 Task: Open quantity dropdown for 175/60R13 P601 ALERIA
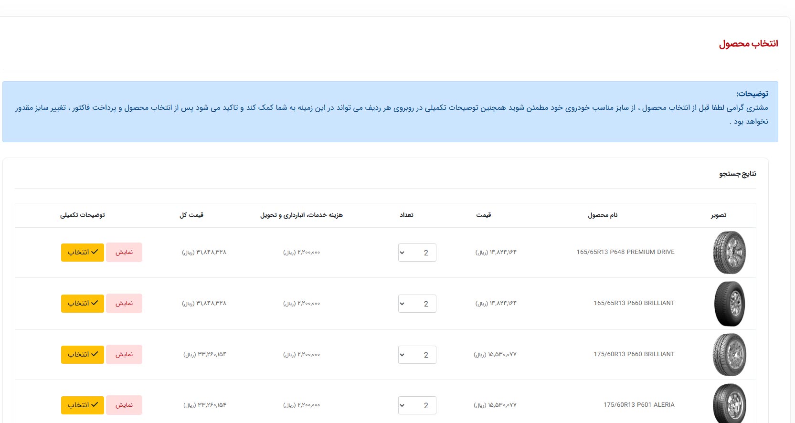(x=417, y=405)
